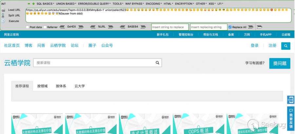This screenshot has height=134, width=295.
Task: Click the 帮助与文档 link
Action: click(x=211, y=35)
